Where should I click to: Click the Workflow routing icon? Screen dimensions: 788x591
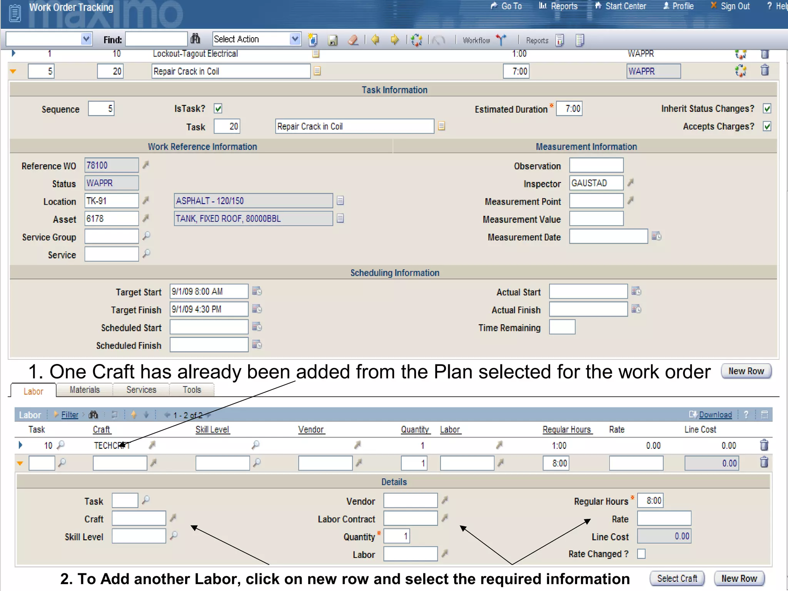point(501,40)
